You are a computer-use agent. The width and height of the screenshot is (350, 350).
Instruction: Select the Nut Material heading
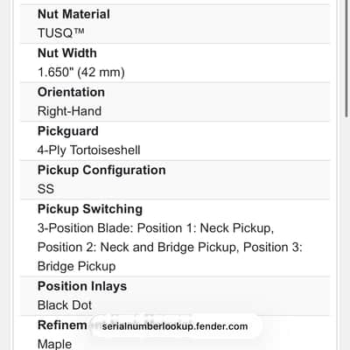tap(73, 14)
